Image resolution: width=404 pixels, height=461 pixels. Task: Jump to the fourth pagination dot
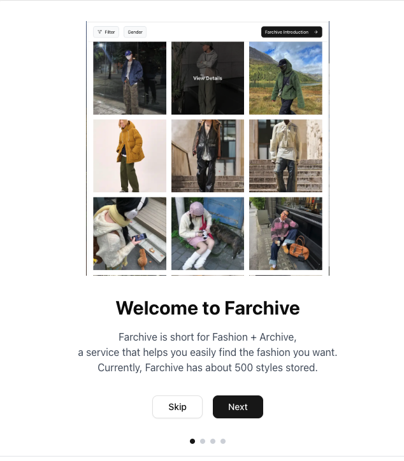pos(223,441)
